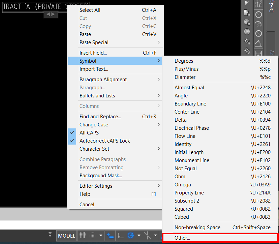Toggle isometric drafting icon in status bar
This screenshot has width=279, height=244.
(x=147, y=235)
